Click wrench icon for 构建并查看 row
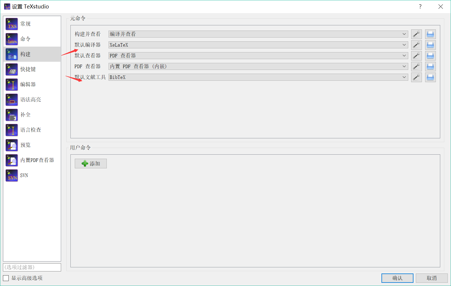Screen dimensions: 451x286 click(x=416, y=34)
